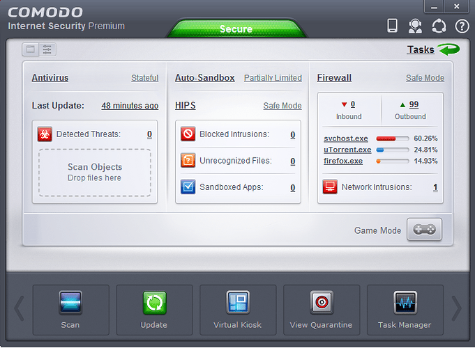The height and width of the screenshot is (348, 475).
Task: Click the Network Intrusions count 1
Action: [435, 187]
